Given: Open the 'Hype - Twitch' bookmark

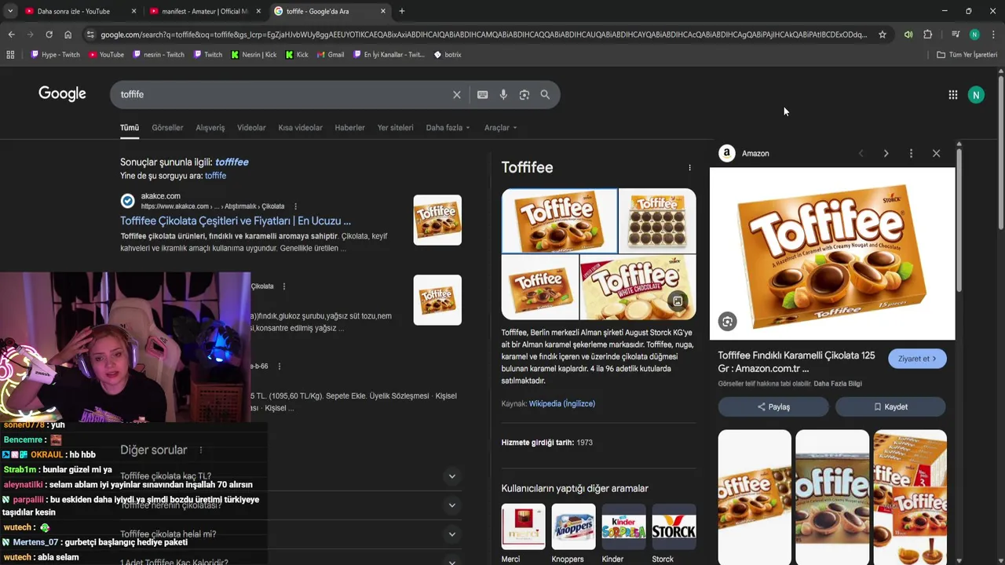Looking at the screenshot, I should coord(55,55).
